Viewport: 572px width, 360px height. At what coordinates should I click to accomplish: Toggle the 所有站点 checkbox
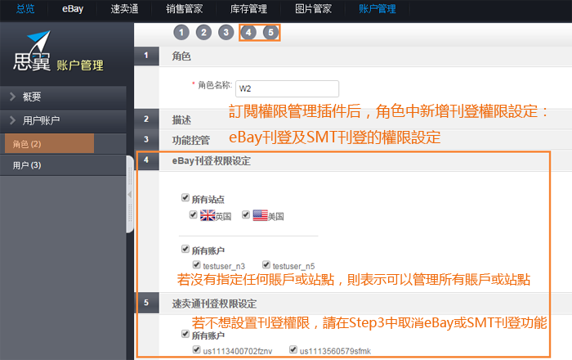point(185,197)
